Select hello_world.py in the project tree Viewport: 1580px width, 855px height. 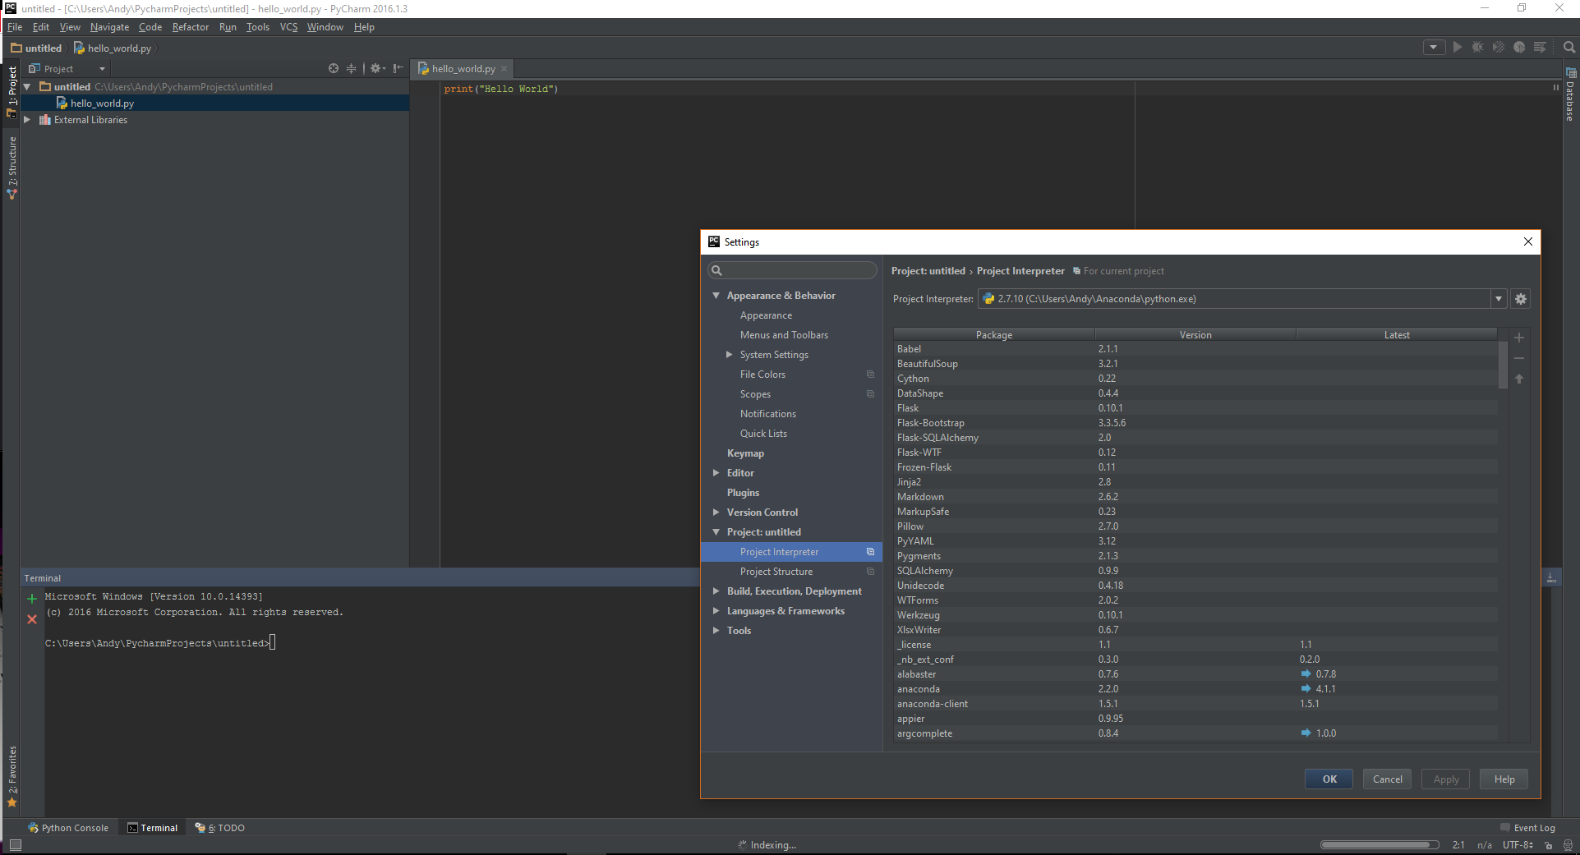pyautogui.click(x=102, y=103)
